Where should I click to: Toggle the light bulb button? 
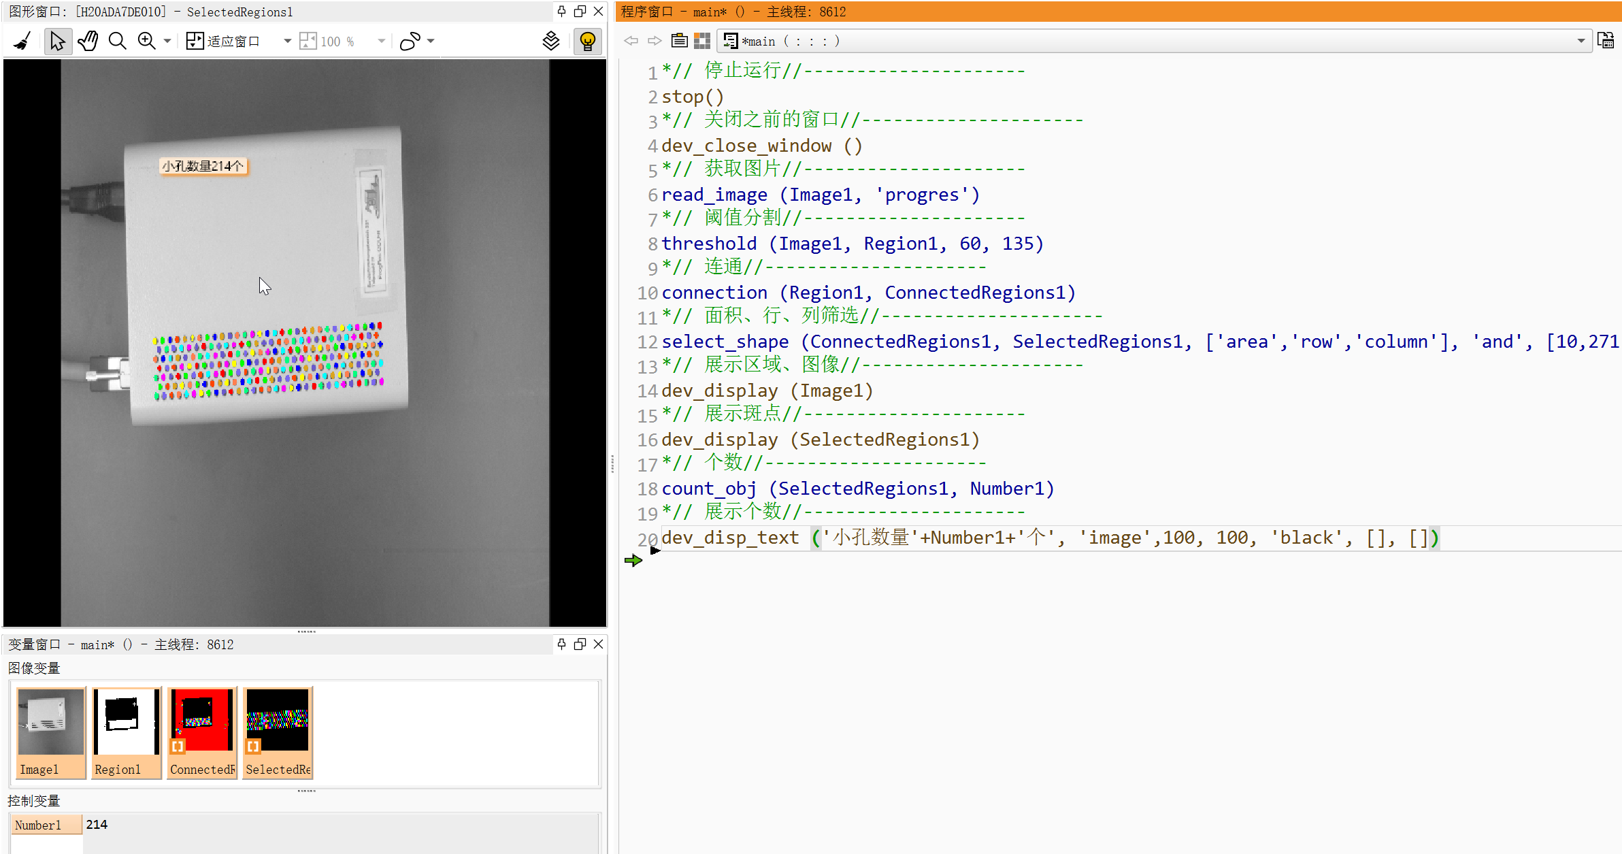(x=587, y=42)
